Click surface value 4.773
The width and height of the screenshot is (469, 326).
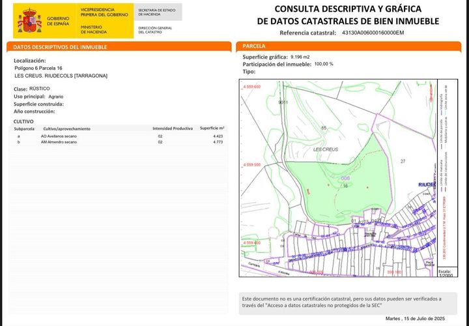point(218,142)
